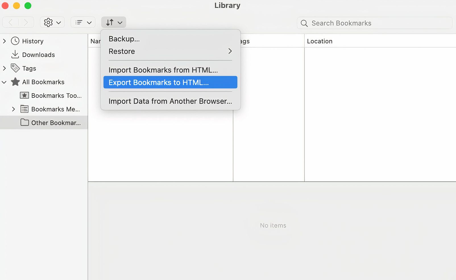Click the Bookmarks Menu list icon

point(24,109)
